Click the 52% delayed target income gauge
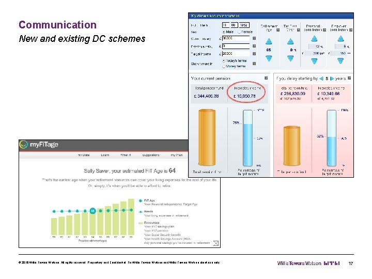The image size is (372, 279). [x=332, y=138]
